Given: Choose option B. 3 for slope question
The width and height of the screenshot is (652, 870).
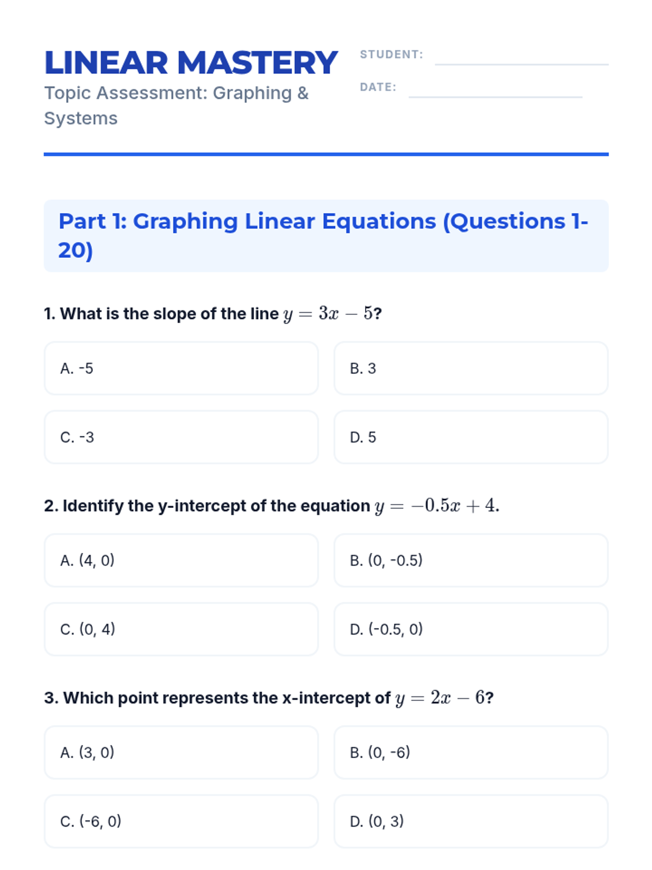Looking at the screenshot, I should (x=471, y=368).
